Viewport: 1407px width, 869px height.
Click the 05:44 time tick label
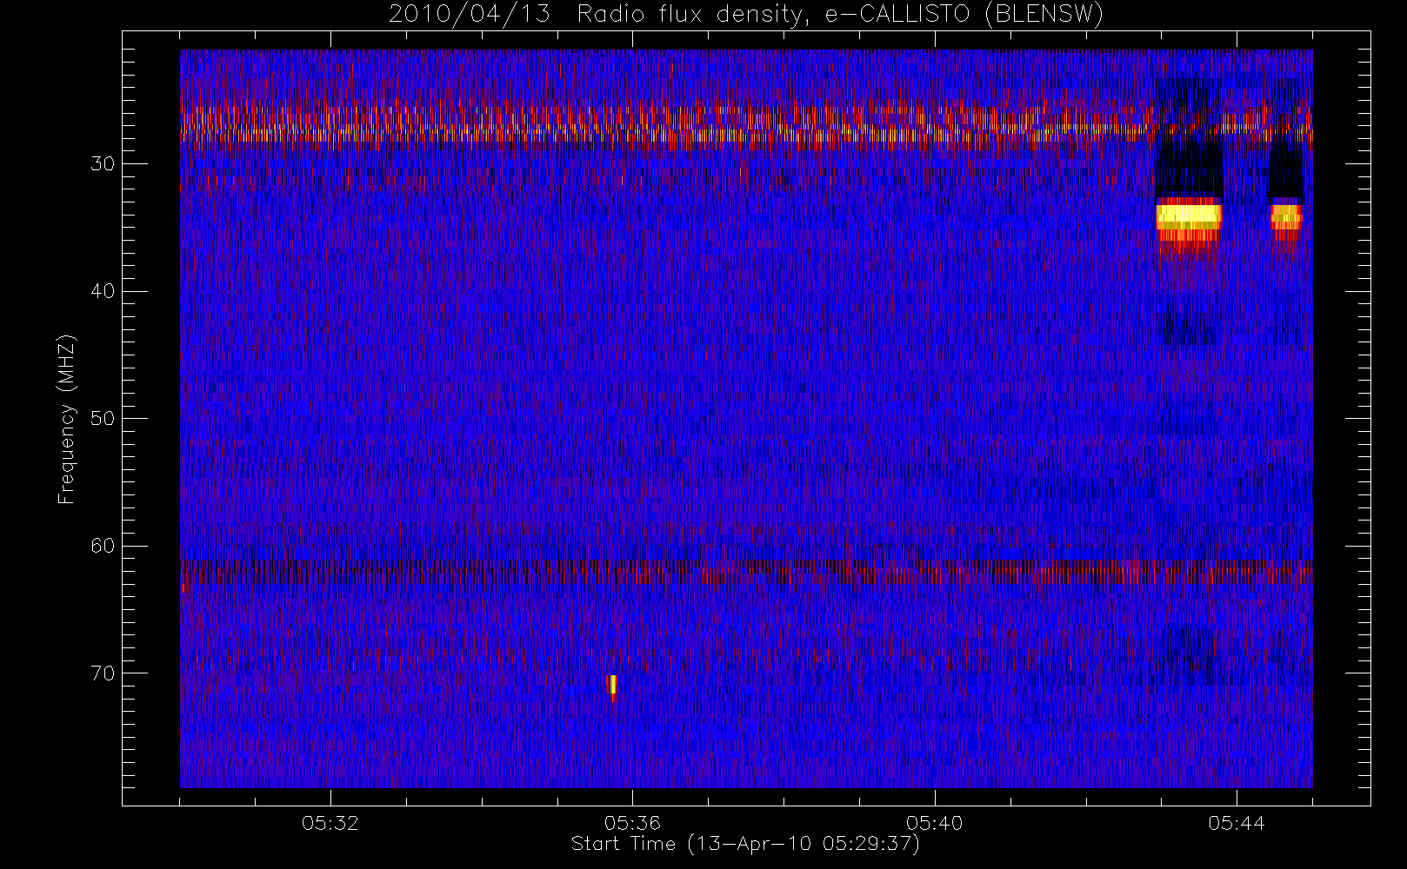(x=1236, y=823)
